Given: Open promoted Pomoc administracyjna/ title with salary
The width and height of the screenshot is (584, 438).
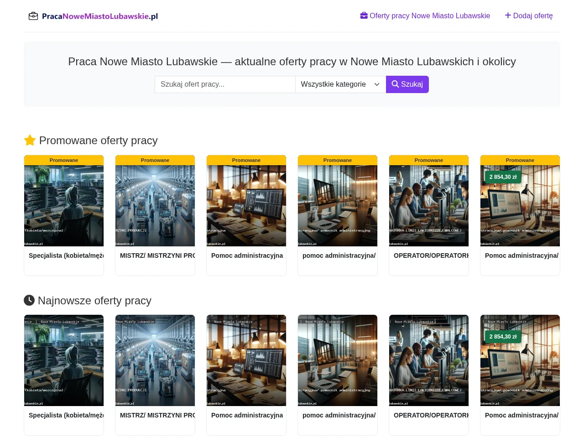Looking at the screenshot, I should (521, 255).
